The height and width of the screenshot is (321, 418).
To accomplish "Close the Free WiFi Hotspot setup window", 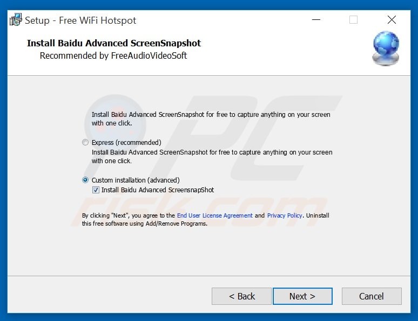I will click(392, 20).
